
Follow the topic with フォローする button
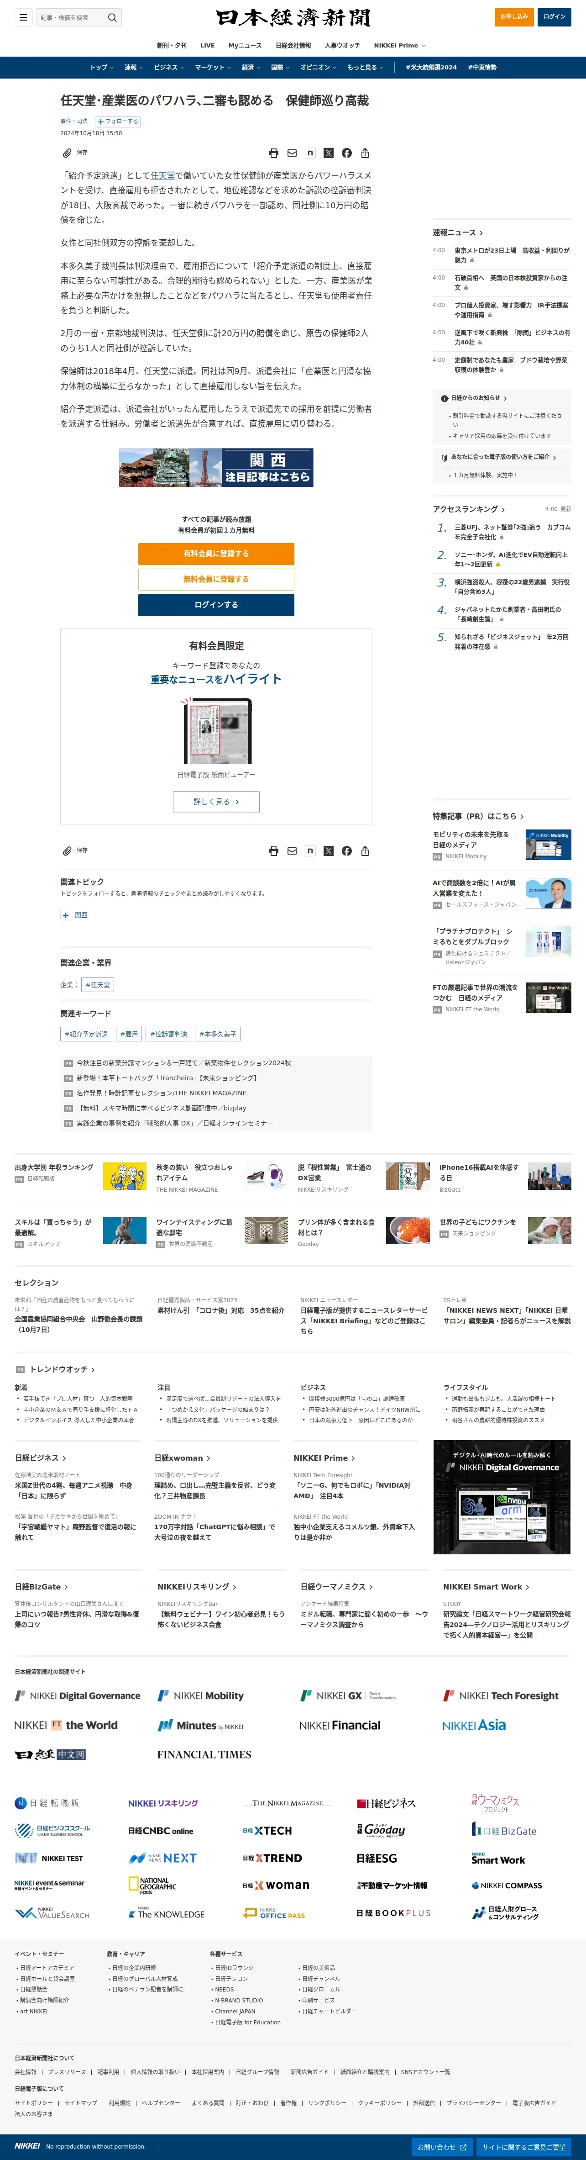point(118,121)
